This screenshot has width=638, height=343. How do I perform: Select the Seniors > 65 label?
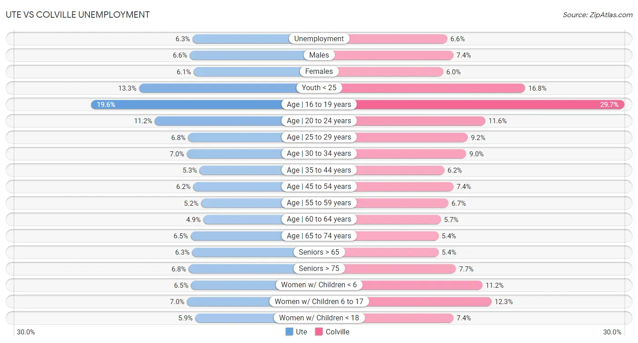(x=319, y=252)
